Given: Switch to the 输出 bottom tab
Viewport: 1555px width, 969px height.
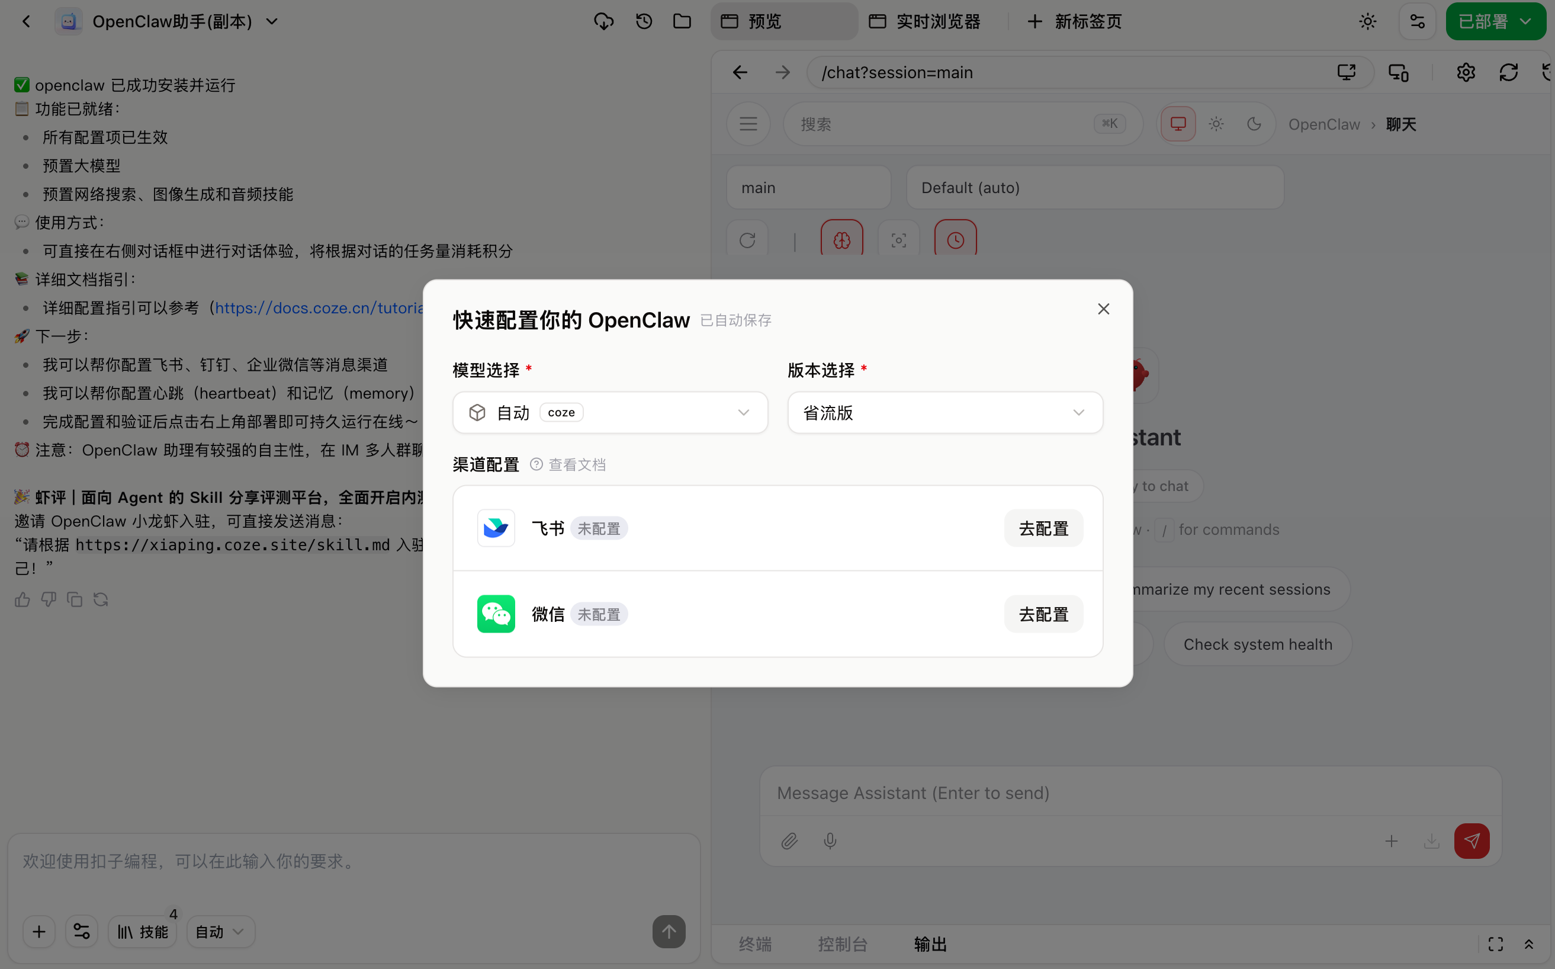Looking at the screenshot, I should pos(930,944).
